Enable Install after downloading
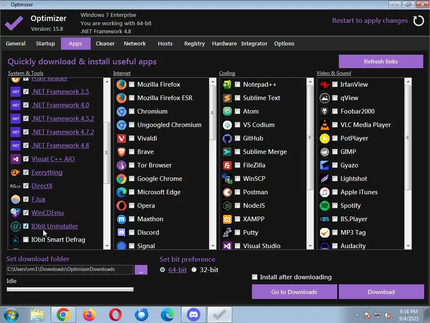430x323 pixels. pyautogui.click(x=255, y=277)
